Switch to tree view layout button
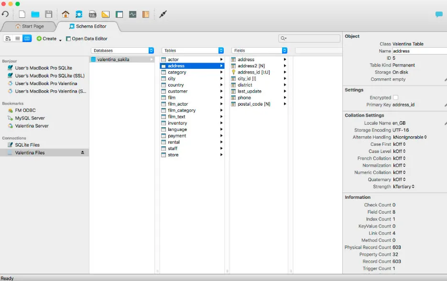Viewport: 447px width, 281px height. coord(8,39)
